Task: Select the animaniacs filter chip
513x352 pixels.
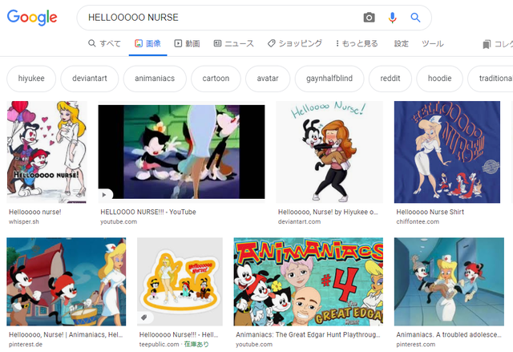Action: (x=155, y=79)
